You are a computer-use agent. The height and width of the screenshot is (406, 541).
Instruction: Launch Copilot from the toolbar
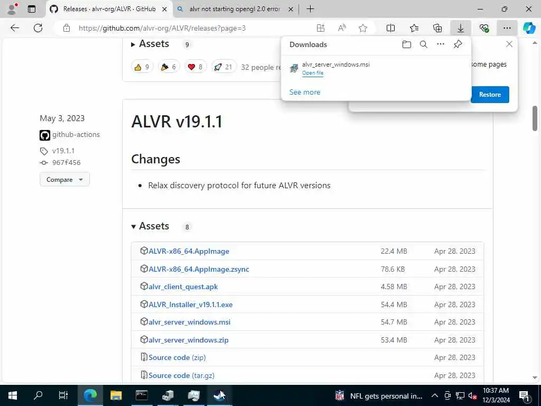coord(529,29)
